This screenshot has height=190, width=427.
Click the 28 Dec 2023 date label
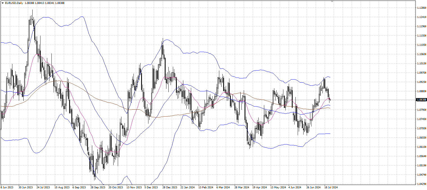click(x=170, y=187)
